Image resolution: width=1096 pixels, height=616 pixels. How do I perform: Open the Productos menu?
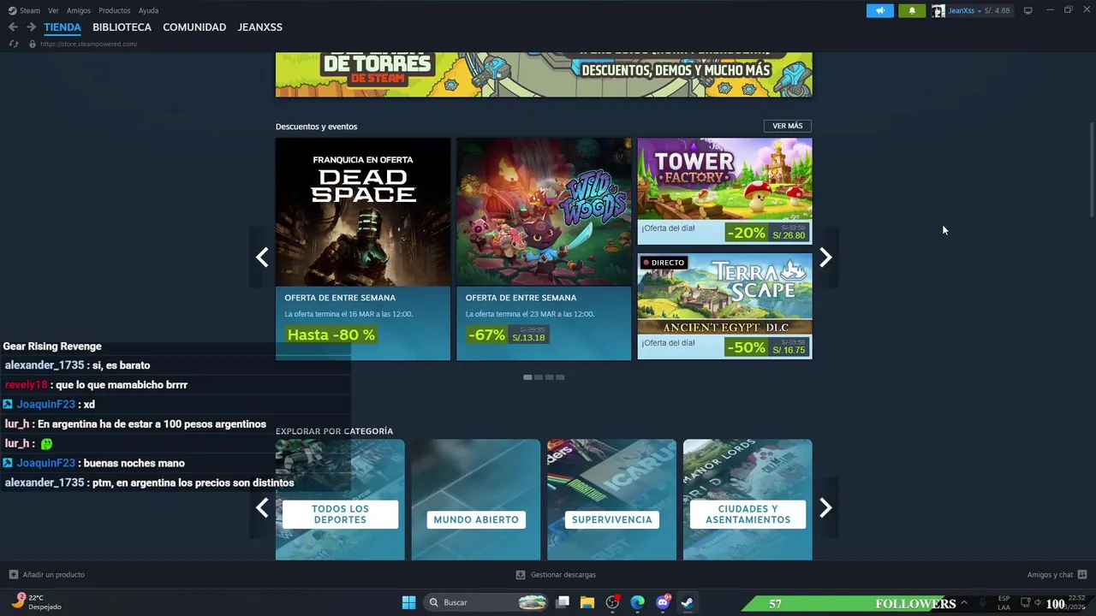(115, 10)
